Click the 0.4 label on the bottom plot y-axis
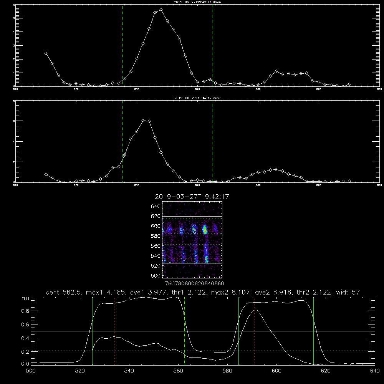Image resolution: width=384 pixels, height=384 pixels. point(25,338)
